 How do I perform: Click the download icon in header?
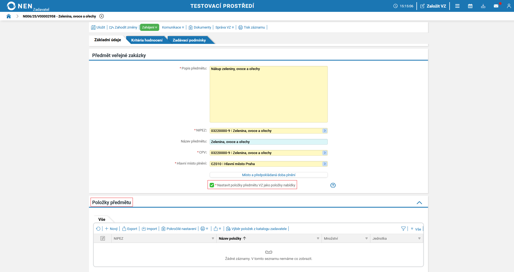[483, 6]
